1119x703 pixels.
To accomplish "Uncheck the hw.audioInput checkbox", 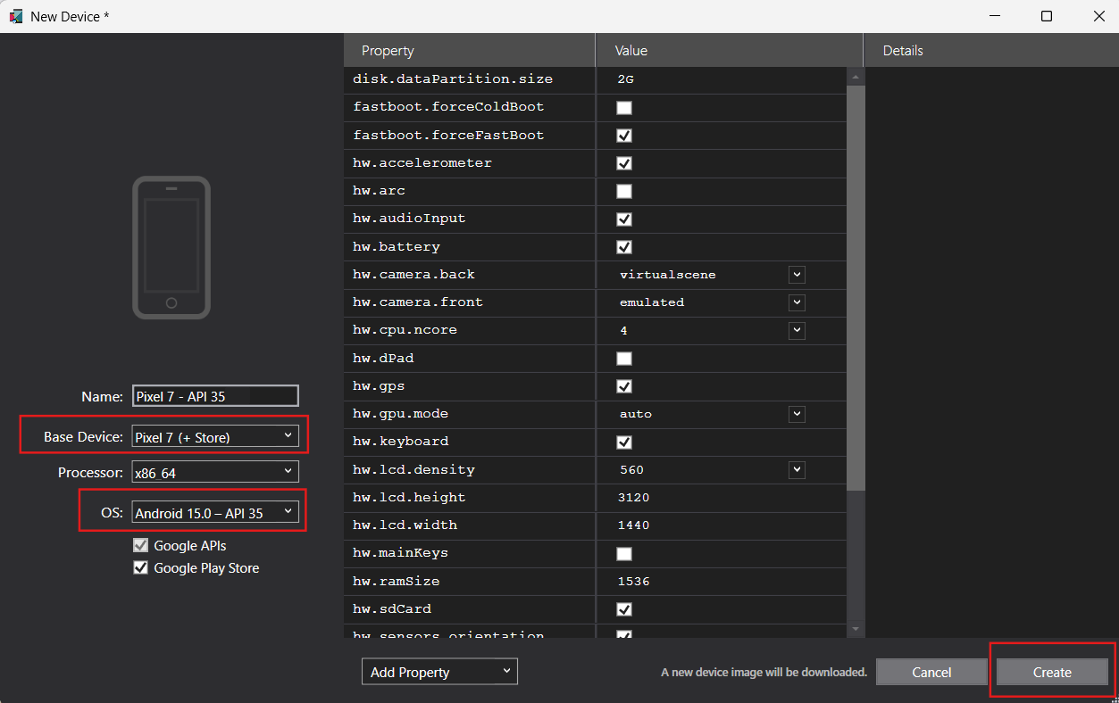I will click(x=623, y=219).
